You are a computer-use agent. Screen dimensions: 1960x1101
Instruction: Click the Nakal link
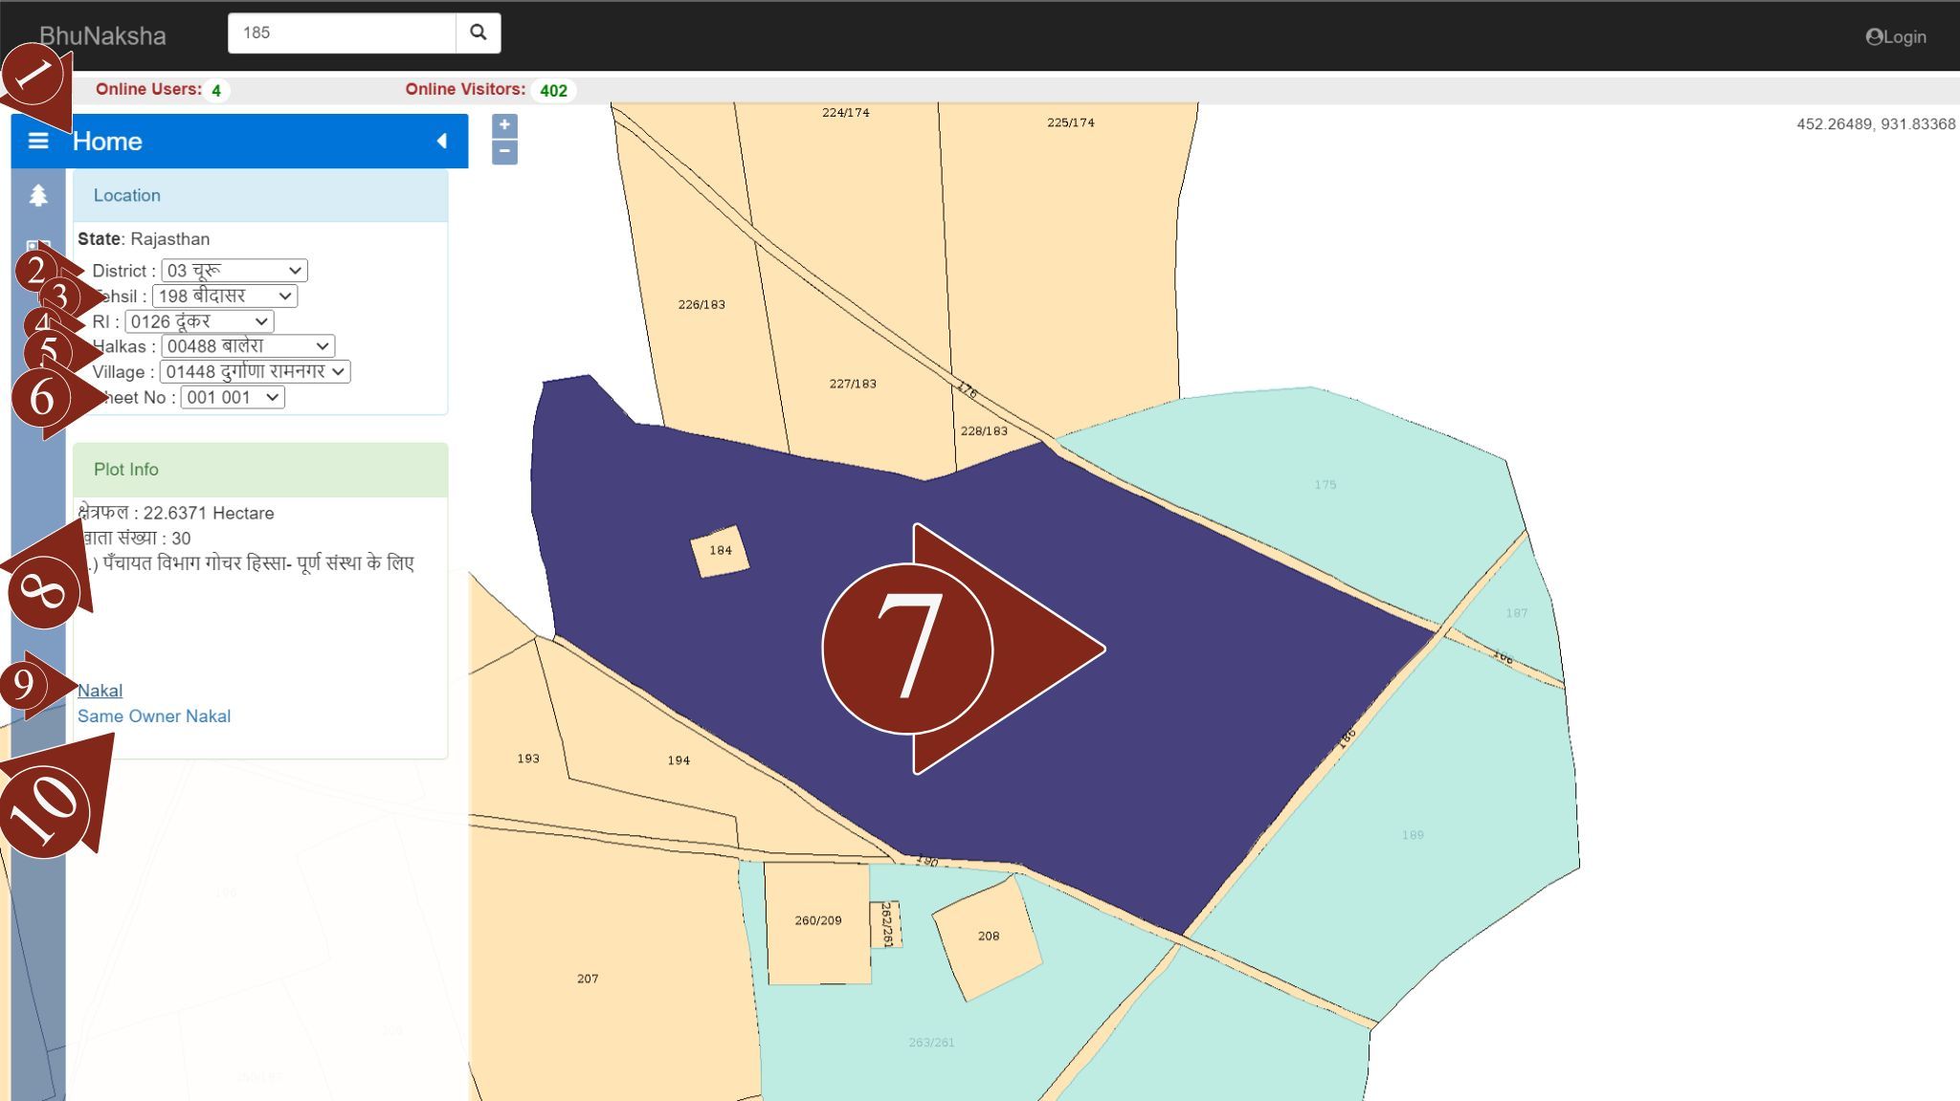(x=100, y=691)
